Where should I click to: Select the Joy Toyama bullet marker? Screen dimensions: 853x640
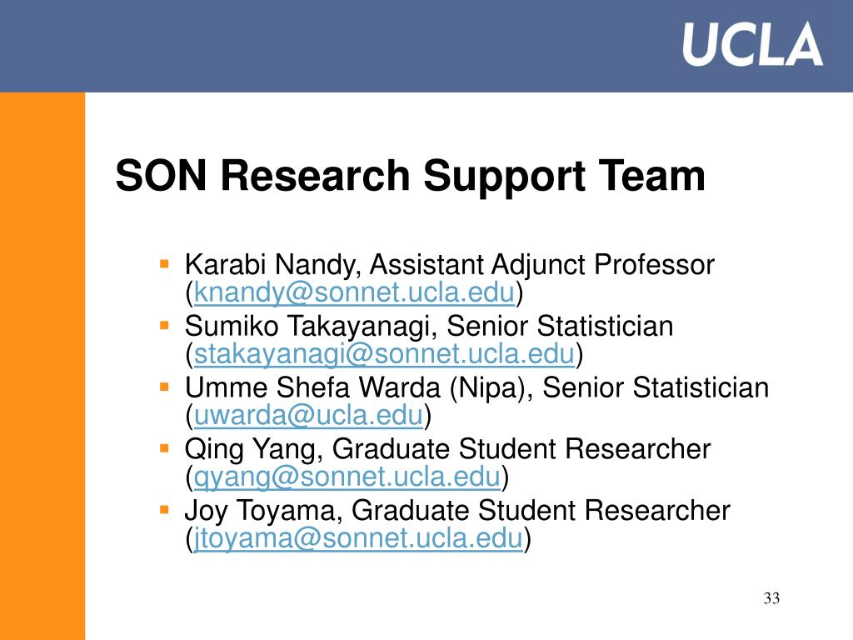pyautogui.click(x=164, y=511)
